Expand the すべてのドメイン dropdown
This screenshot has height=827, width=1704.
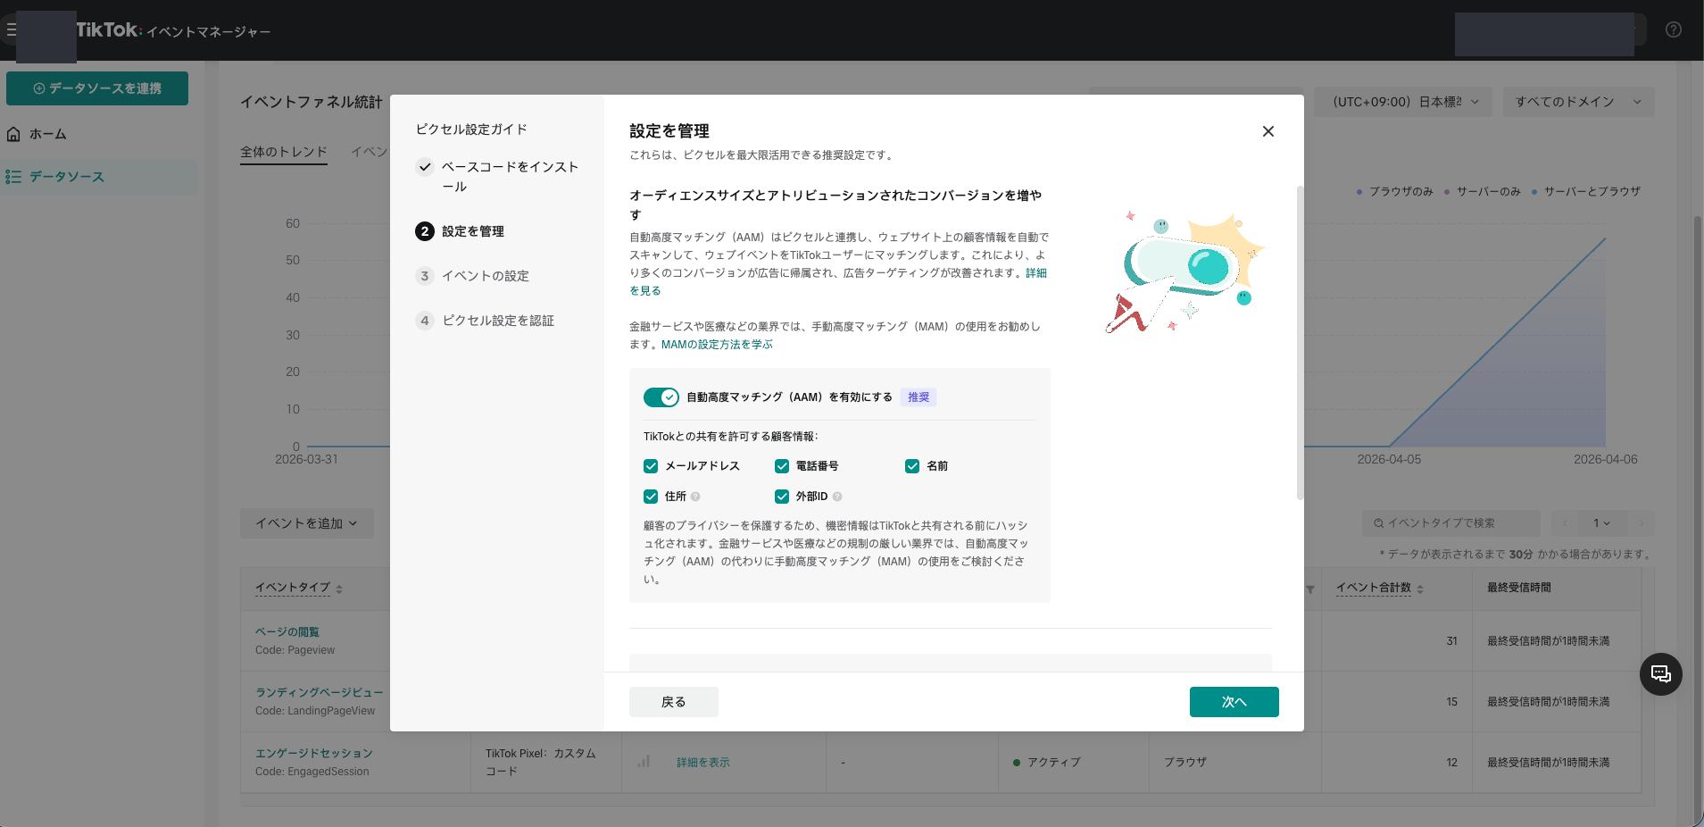pyautogui.click(x=1578, y=101)
